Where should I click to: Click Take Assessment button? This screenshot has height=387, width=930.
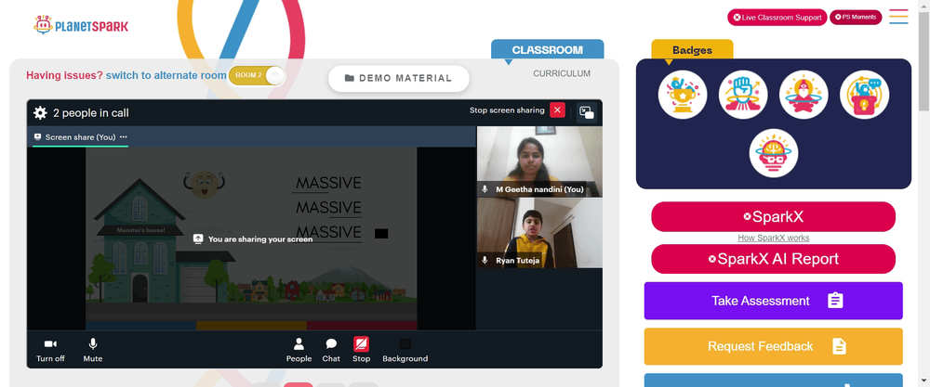pos(774,301)
